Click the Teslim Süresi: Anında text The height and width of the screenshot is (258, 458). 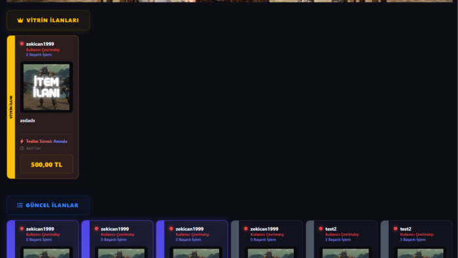click(x=46, y=141)
